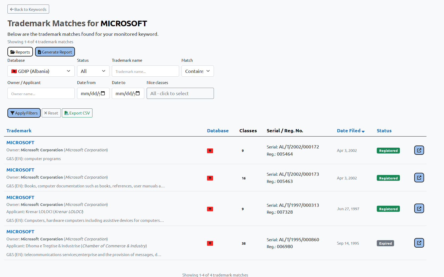Open the Nice classes selector
444x277 pixels.
[x=180, y=93]
